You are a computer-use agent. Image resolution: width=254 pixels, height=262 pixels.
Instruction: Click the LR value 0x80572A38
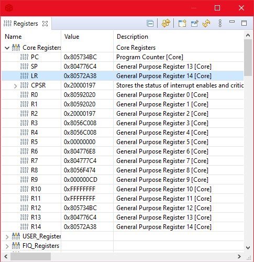[x=80, y=76]
